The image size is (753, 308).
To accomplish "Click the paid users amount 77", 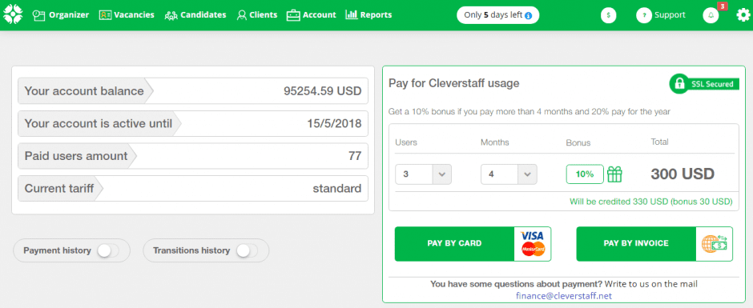I will click(355, 156).
